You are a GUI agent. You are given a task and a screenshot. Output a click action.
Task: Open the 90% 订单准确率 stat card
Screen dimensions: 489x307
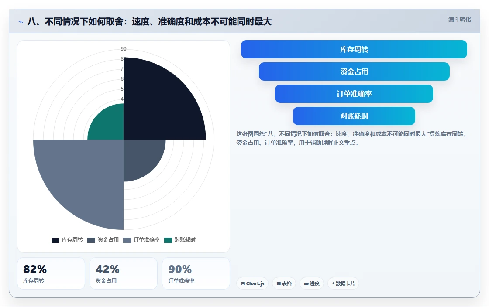click(x=196, y=273)
